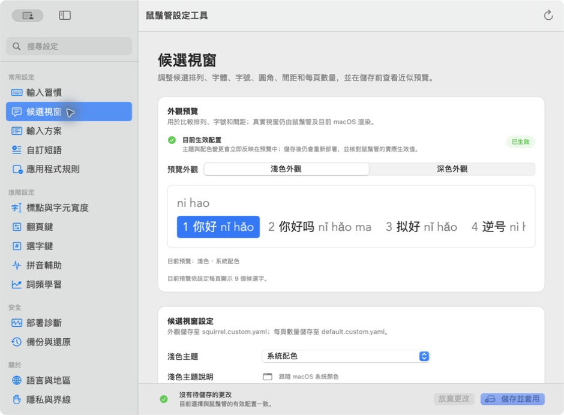The width and height of the screenshot is (564, 415).
Task: Click the search magnifier icon
Action: click(x=17, y=46)
